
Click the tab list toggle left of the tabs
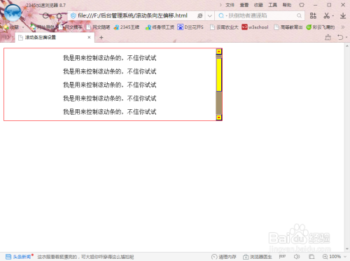pos(8,37)
